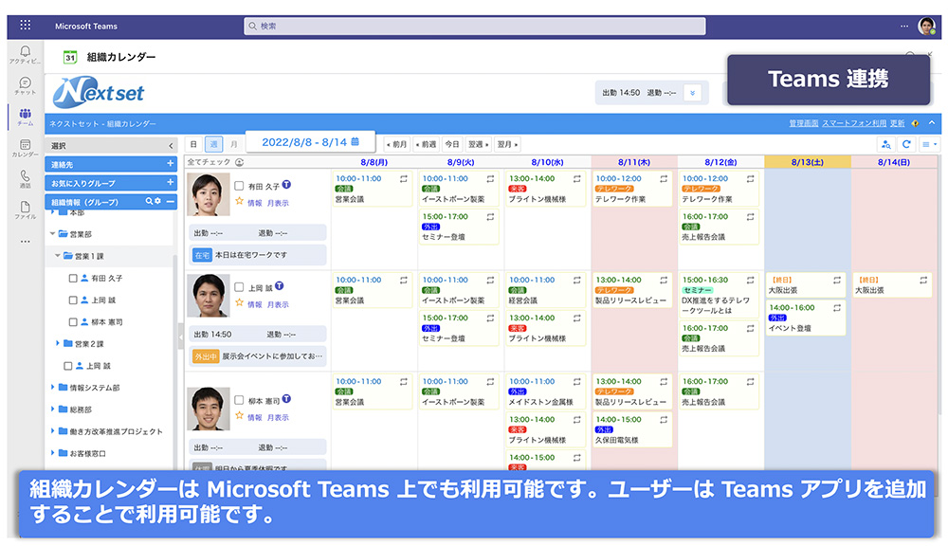
Task: Open the Calendar (カレンダー) sidebar icon
Action: (25, 144)
